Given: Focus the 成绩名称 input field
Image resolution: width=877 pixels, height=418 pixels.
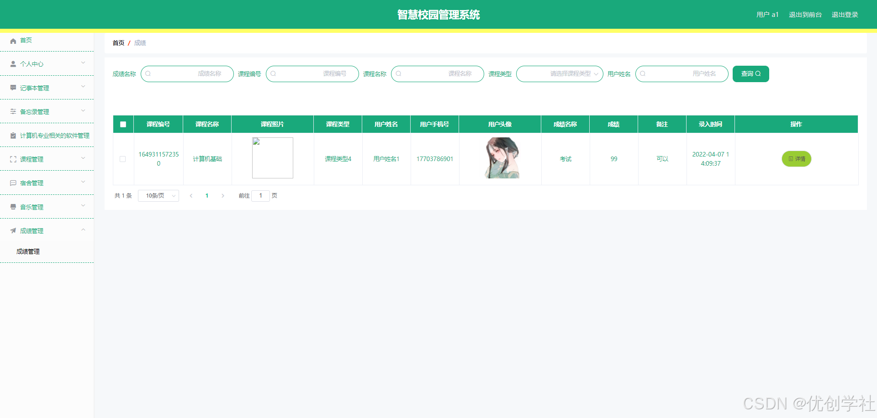Looking at the screenshot, I should pos(187,74).
